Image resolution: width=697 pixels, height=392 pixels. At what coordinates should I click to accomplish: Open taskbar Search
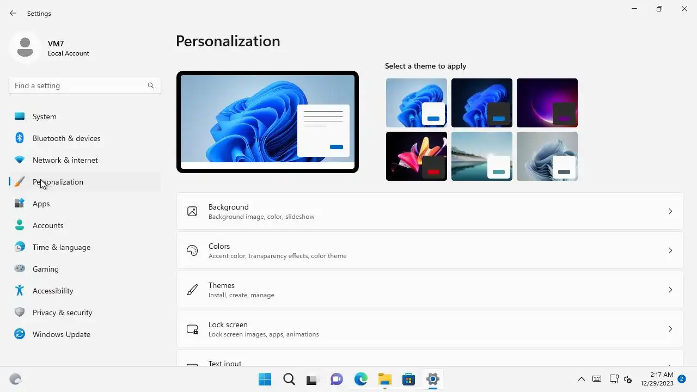[x=289, y=379]
